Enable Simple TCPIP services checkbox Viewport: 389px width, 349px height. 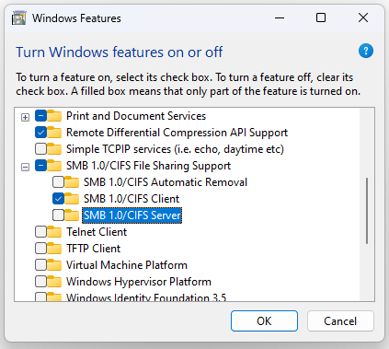(40, 149)
